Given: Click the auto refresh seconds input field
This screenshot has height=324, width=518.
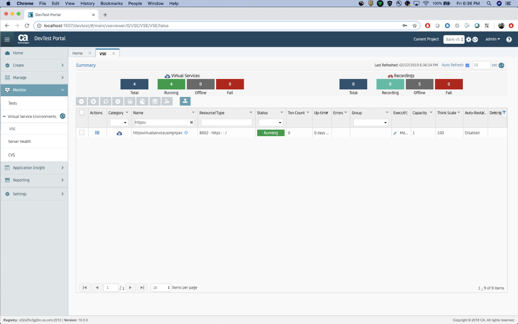Looking at the screenshot, I should [481, 65].
